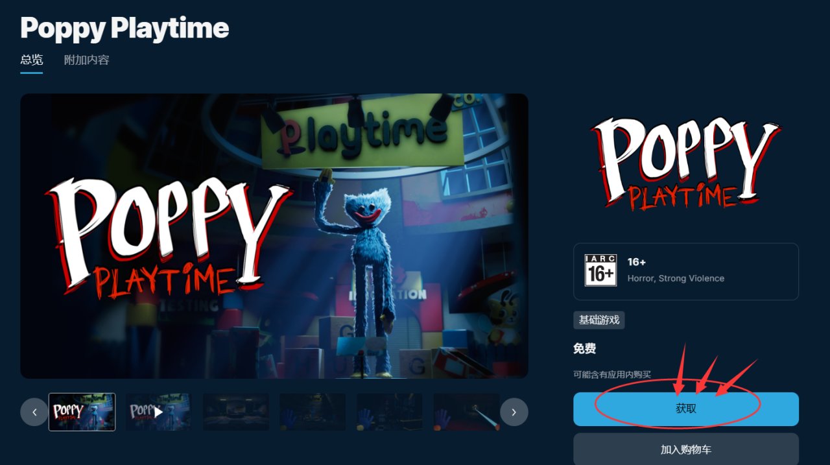The width and height of the screenshot is (830, 465).
Task: Select the fifth thumbnail in the carousel
Action: [x=390, y=412]
